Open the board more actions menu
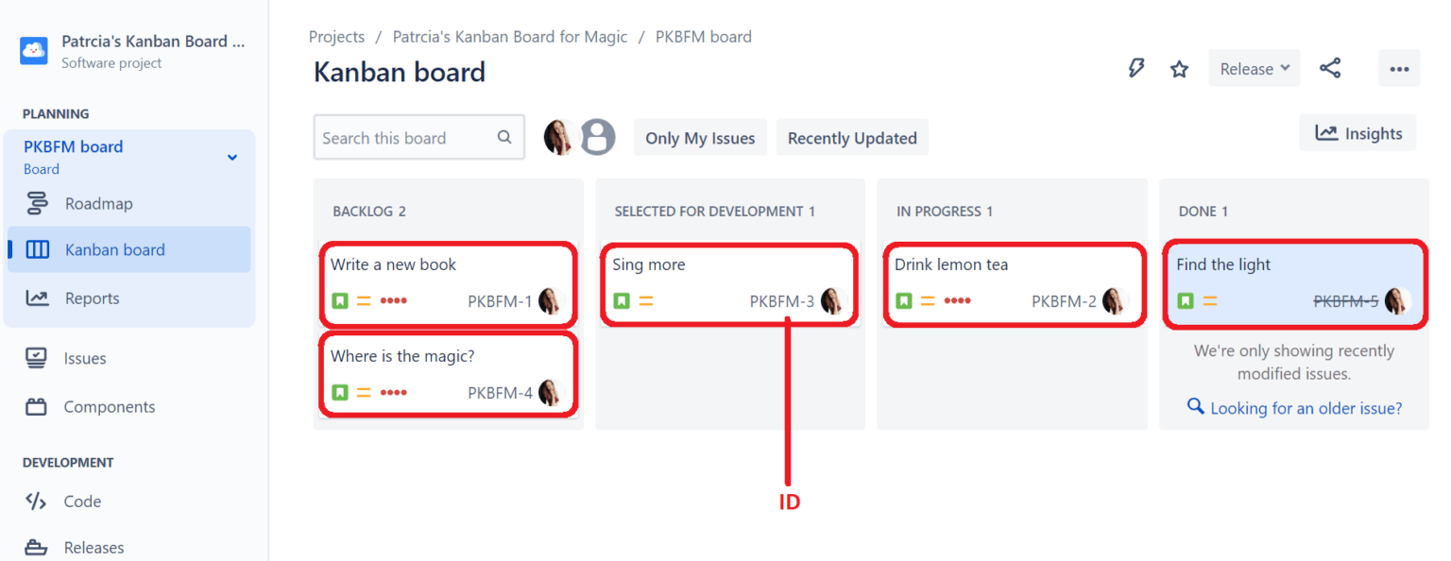The height and width of the screenshot is (561, 1451). tap(1399, 67)
